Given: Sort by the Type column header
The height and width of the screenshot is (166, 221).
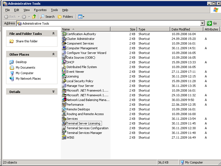Looking at the screenshot, I should (154, 29).
